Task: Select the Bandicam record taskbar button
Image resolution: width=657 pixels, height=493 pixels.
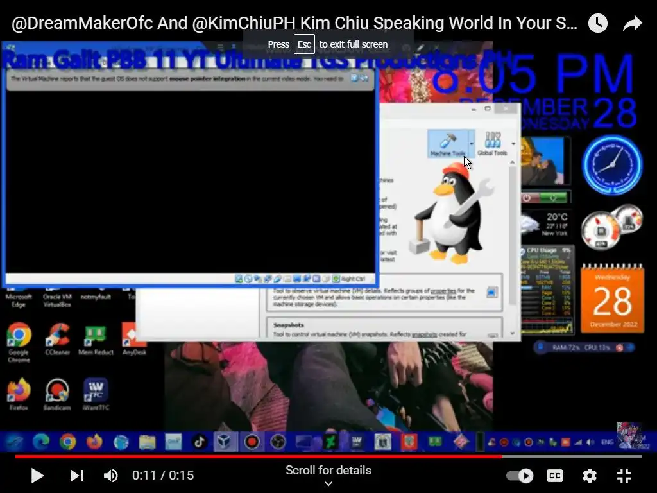Action: [x=252, y=442]
